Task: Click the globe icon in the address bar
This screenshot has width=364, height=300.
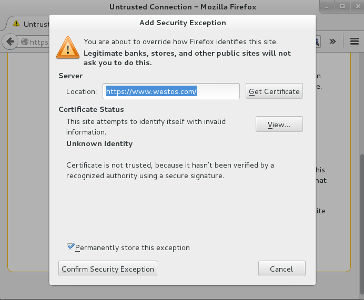Action: [x=25, y=42]
